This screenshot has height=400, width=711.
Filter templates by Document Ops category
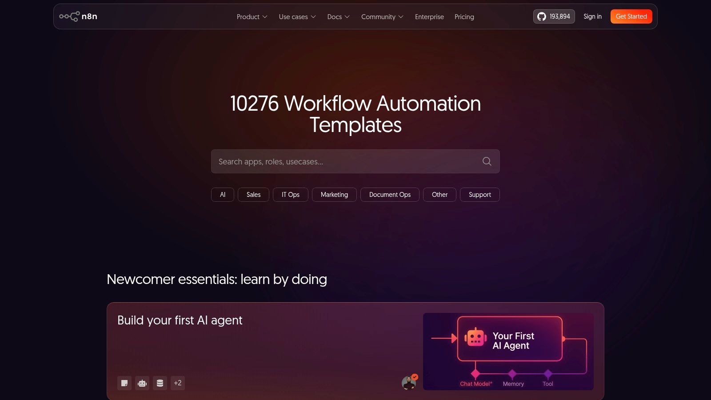point(390,195)
